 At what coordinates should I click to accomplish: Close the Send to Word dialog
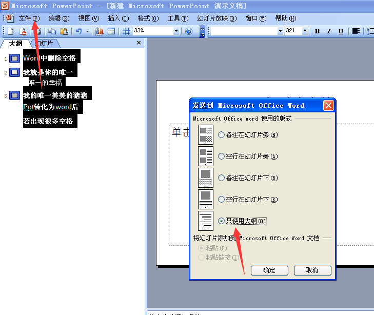pyautogui.click(x=328, y=105)
